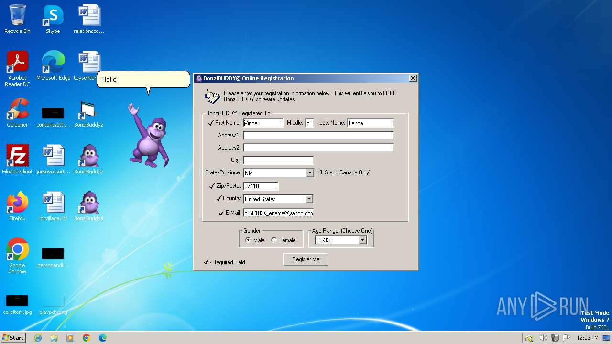The height and width of the screenshot is (344, 612).
Task: Click the Address2 input field
Action: [318, 148]
